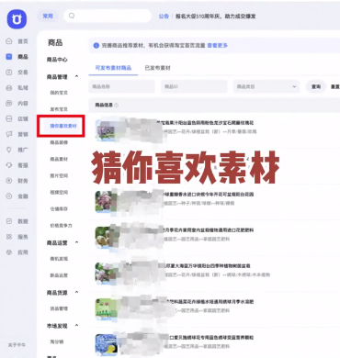Open 图片空间 menu entry
This screenshot has width=340, height=358.
(59, 175)
